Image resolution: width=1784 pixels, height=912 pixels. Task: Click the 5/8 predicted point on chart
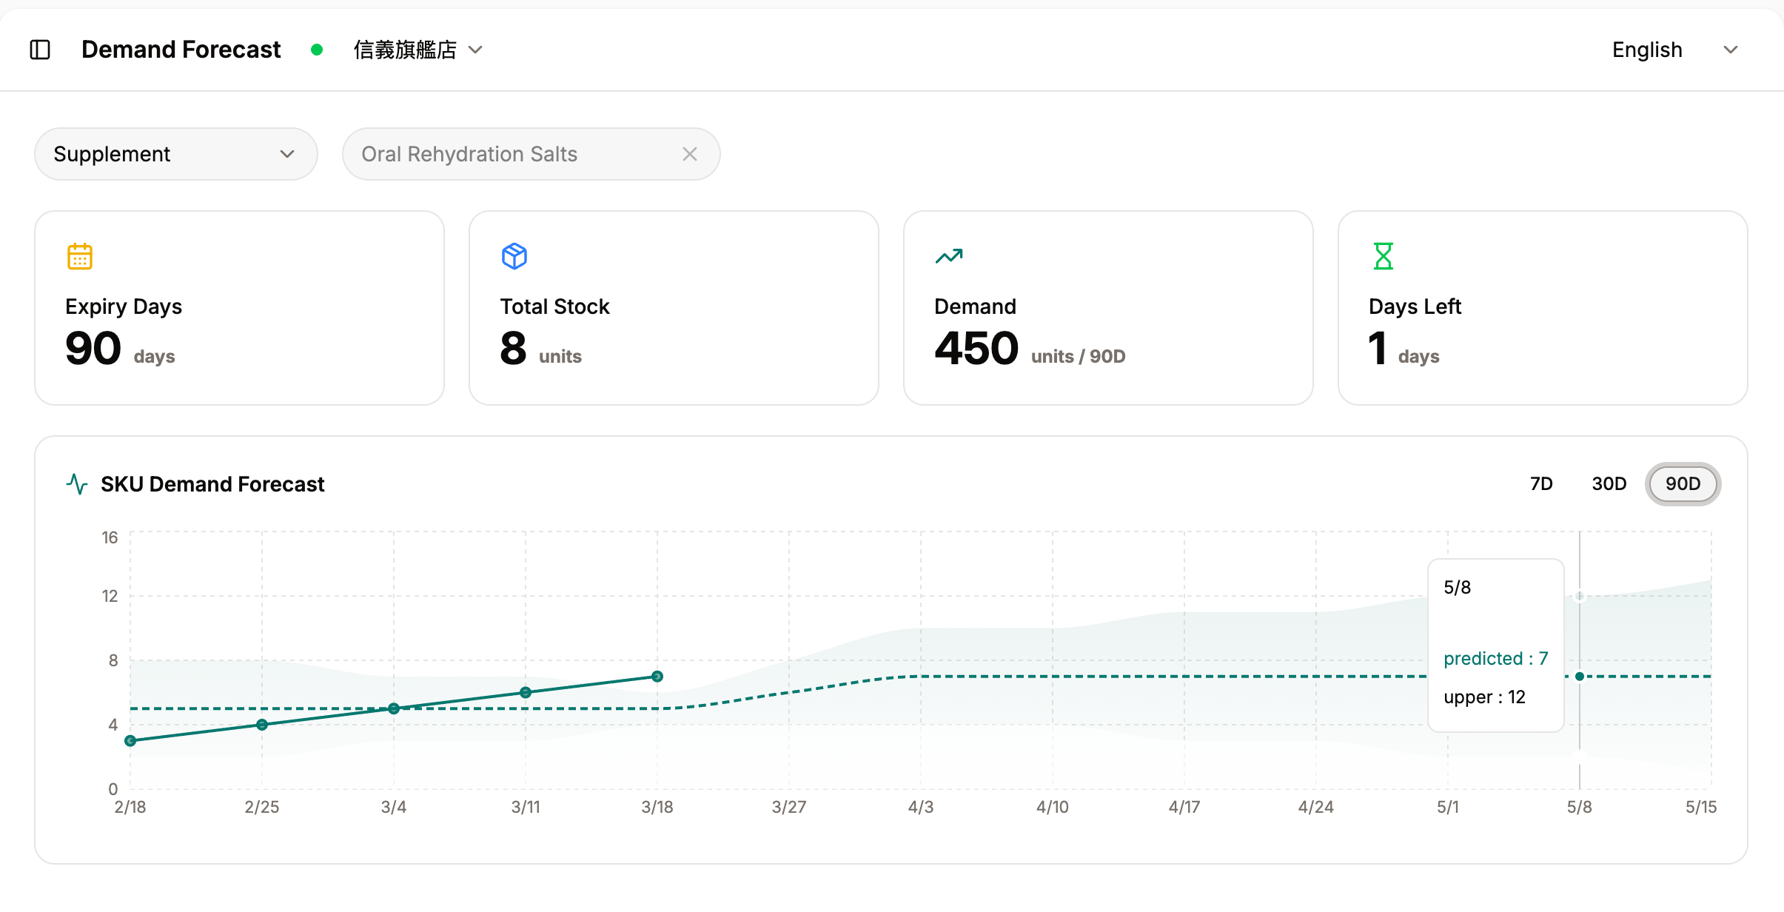[1580, 677]
